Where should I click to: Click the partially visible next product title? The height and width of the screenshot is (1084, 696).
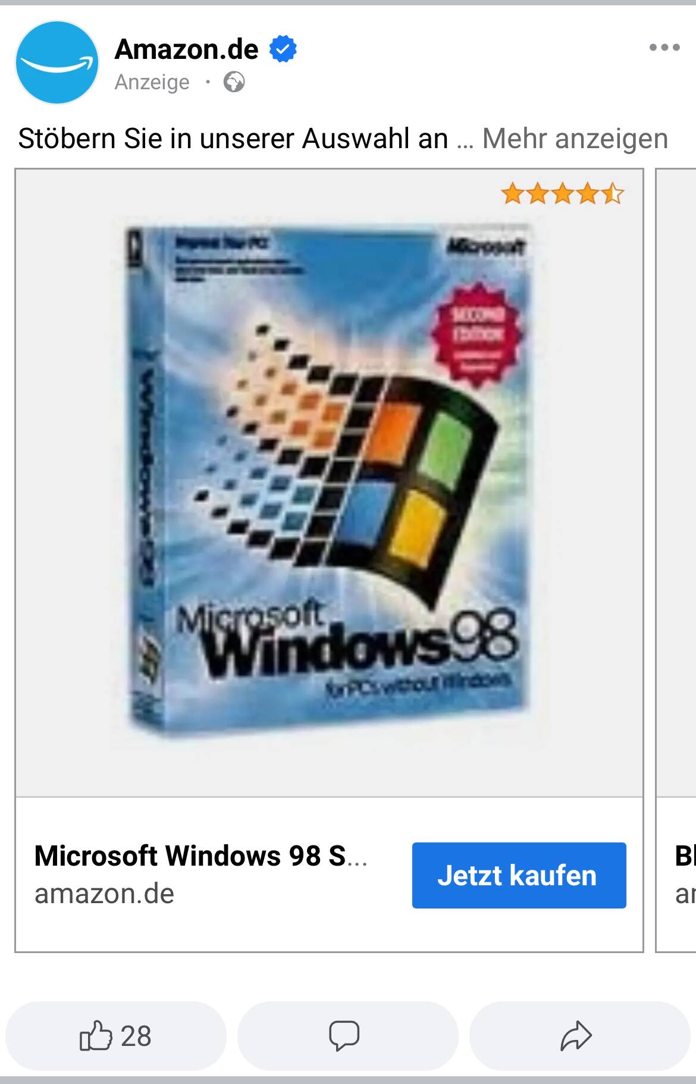(x=685, y=856)
